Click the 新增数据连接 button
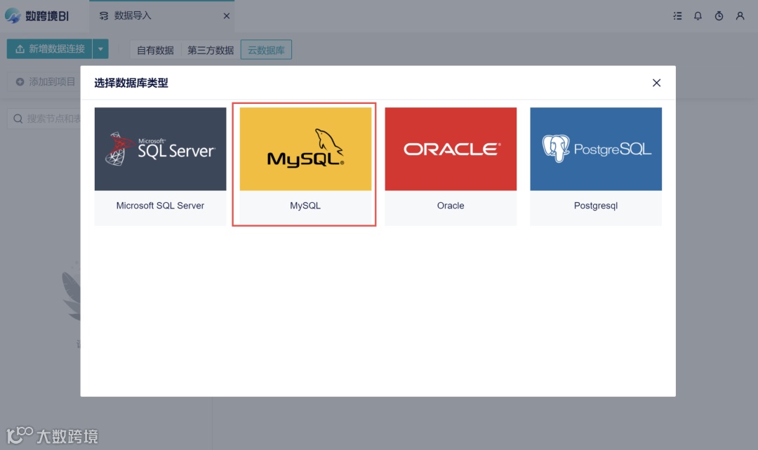The height and width of the screenshot is (450, 758). [49, 49]
